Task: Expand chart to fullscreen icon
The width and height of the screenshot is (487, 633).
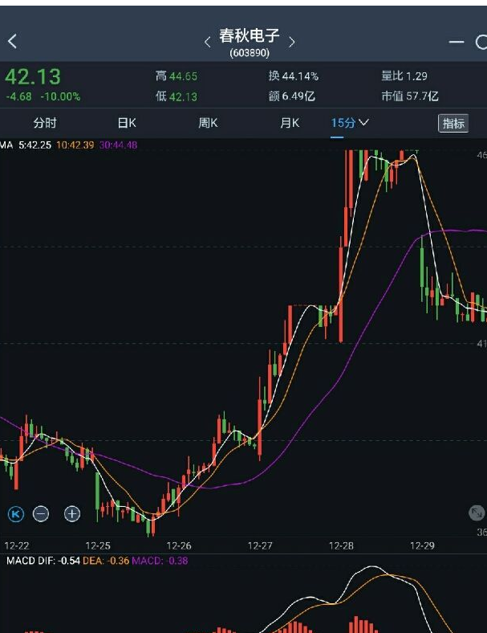Action: coord(477,513)
